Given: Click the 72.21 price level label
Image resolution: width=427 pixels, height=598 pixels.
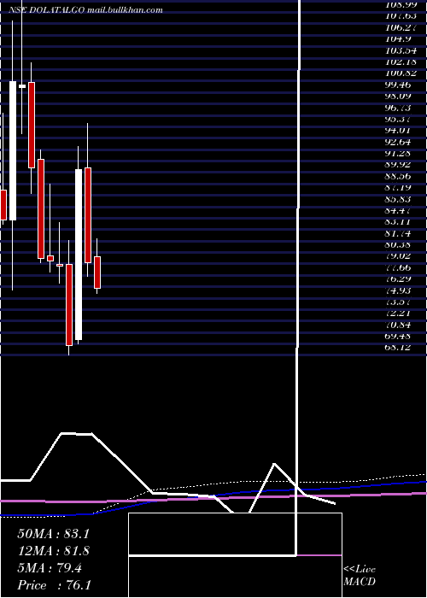Looking at the screenshot, I should 398,314.
